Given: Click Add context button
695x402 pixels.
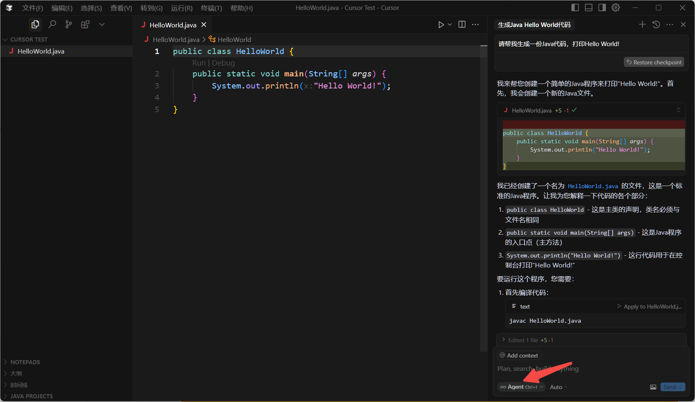Looking at the screenshot, I should click(519, 355).
